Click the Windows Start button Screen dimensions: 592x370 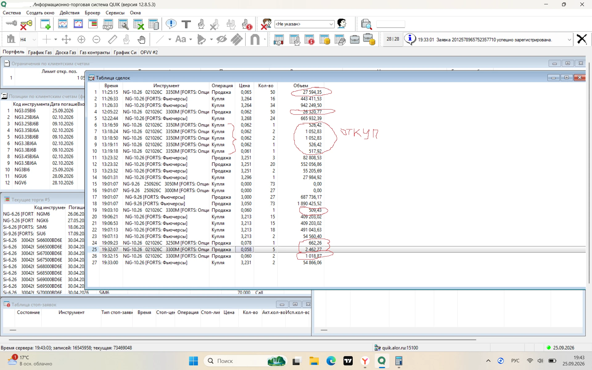pos(193,361)
